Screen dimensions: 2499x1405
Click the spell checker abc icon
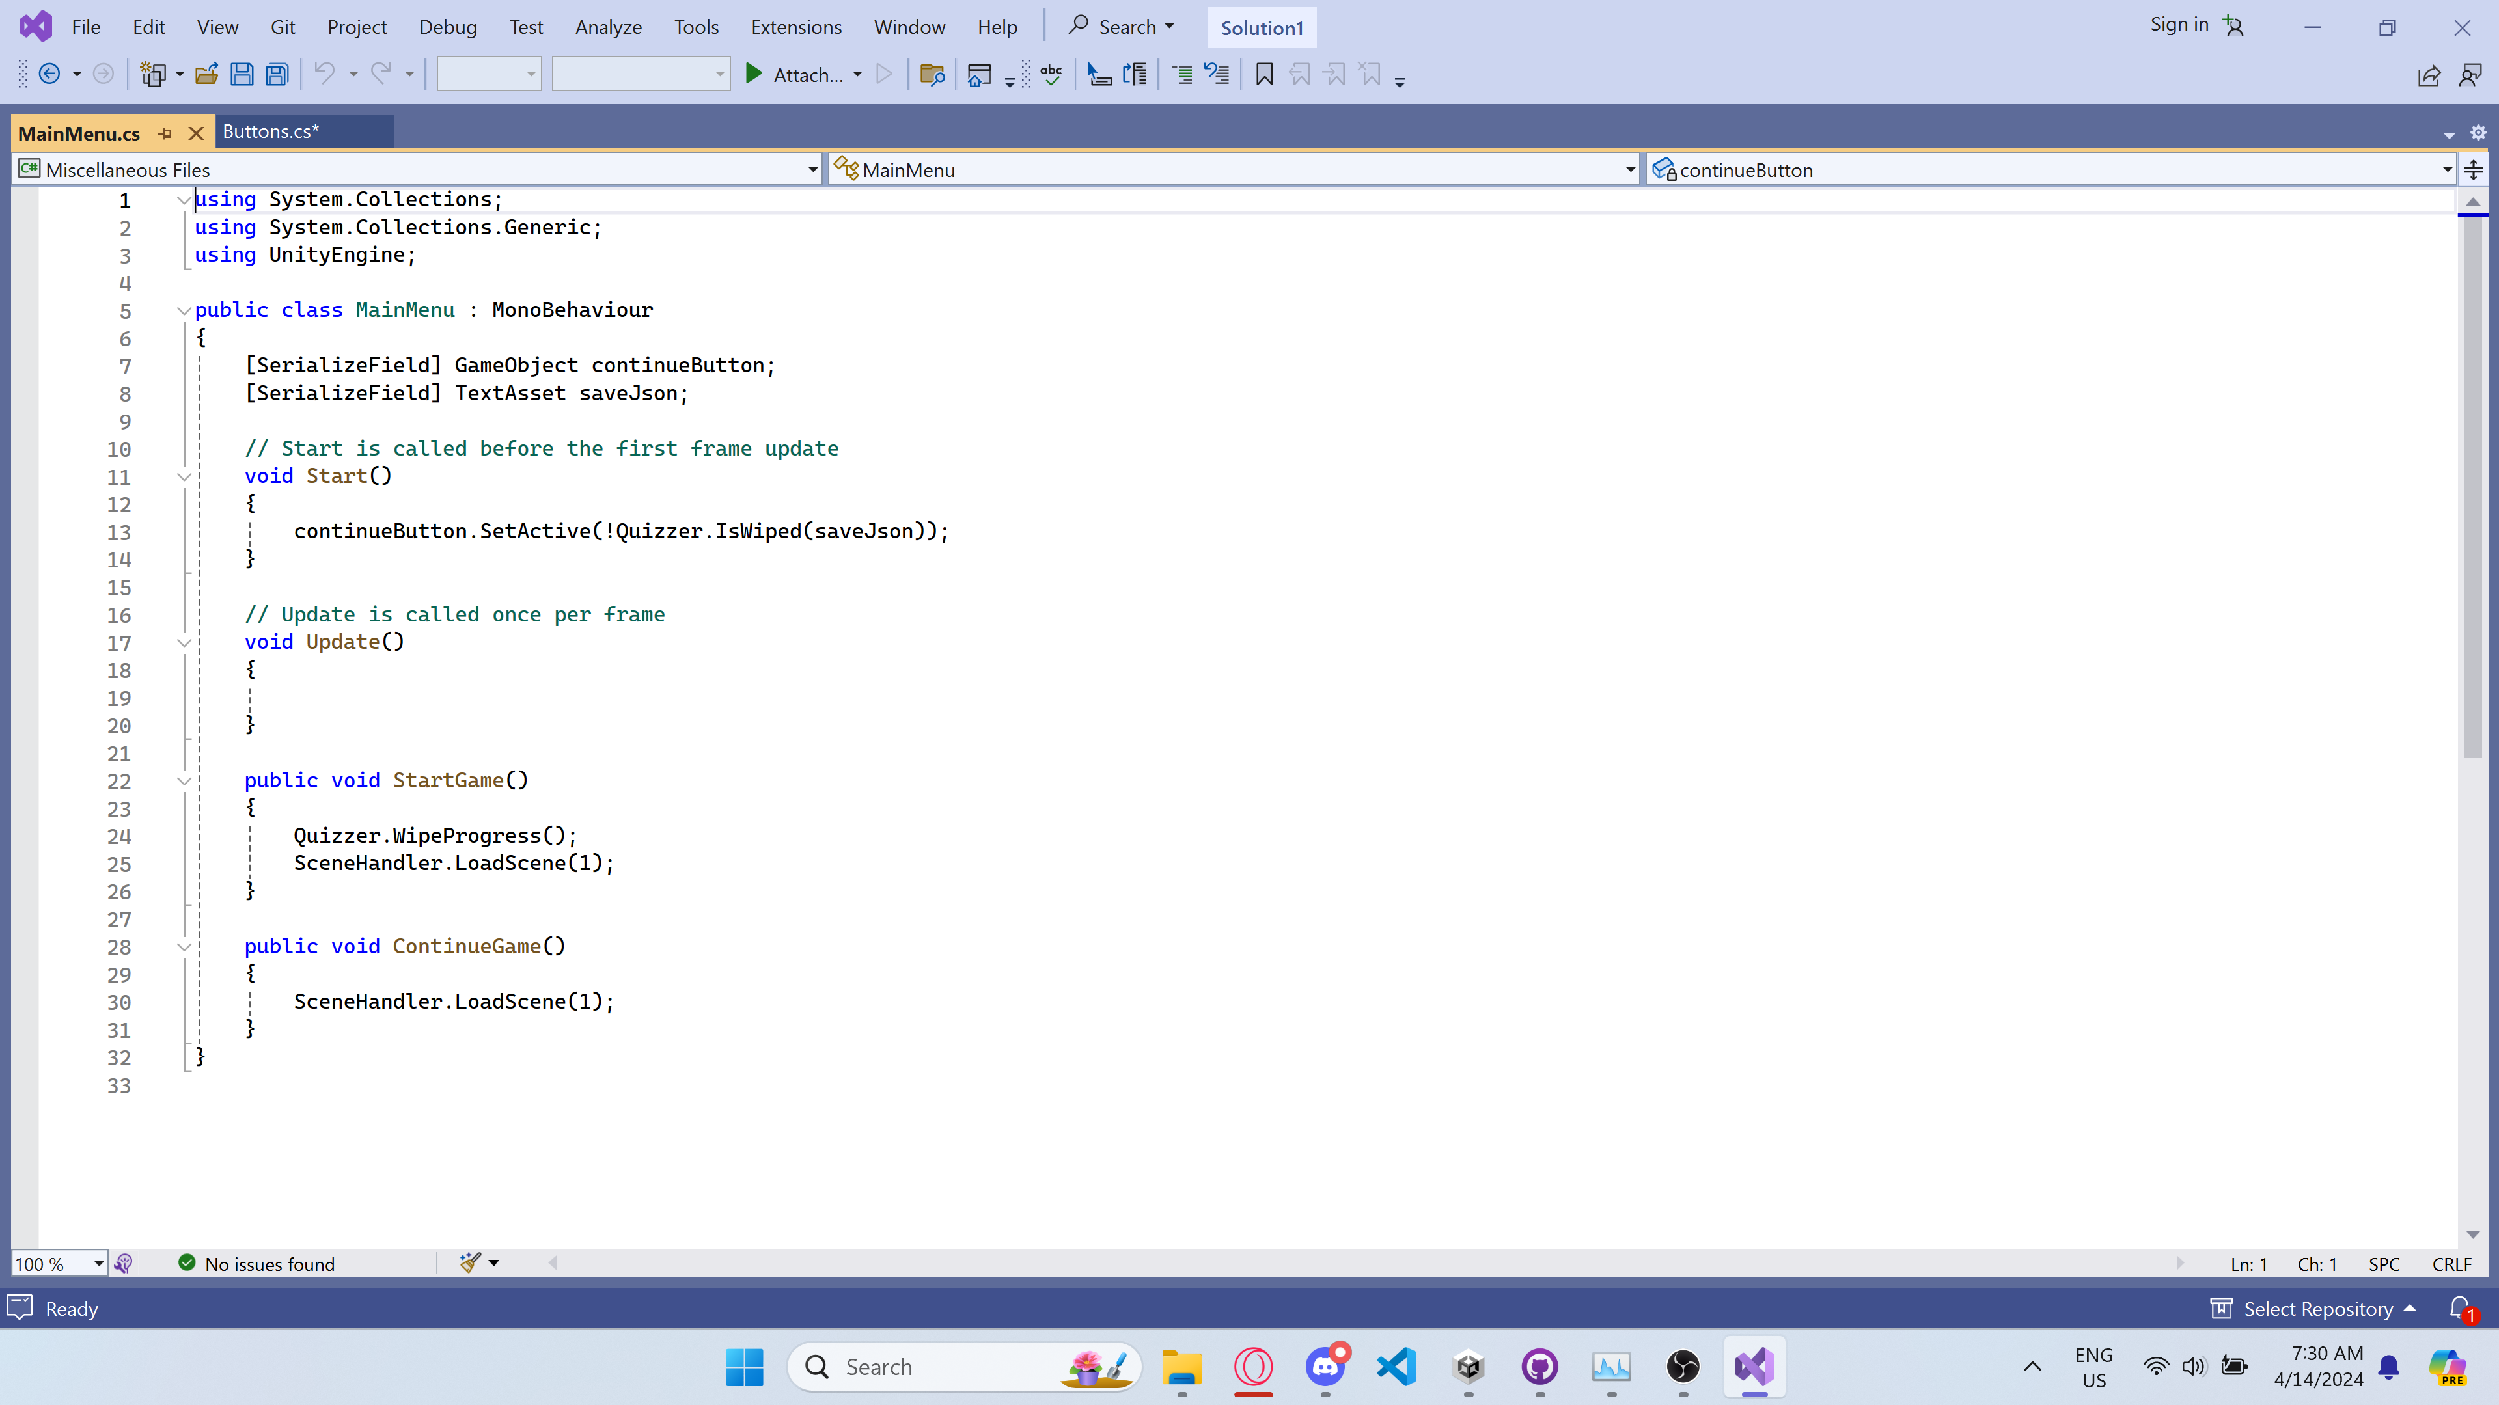click(1051, 75)
